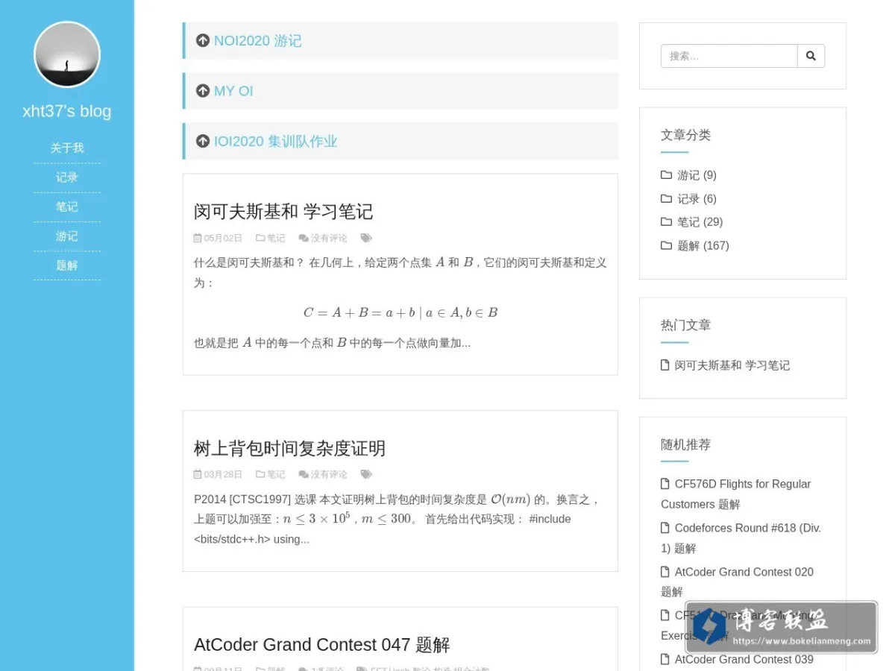The height and width of the screenshot is (671, 895).
Task: Click date text 05月02日
Action: click(x=223, y=239)
